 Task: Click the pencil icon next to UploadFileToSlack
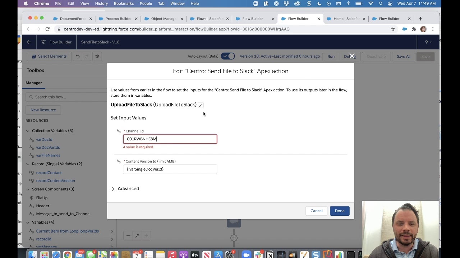click(201, 105)
